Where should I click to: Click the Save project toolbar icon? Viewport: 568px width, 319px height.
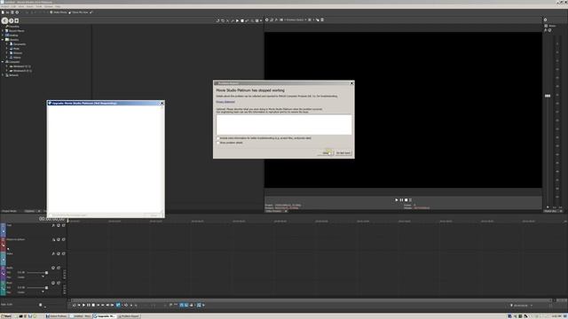[12, 12]
